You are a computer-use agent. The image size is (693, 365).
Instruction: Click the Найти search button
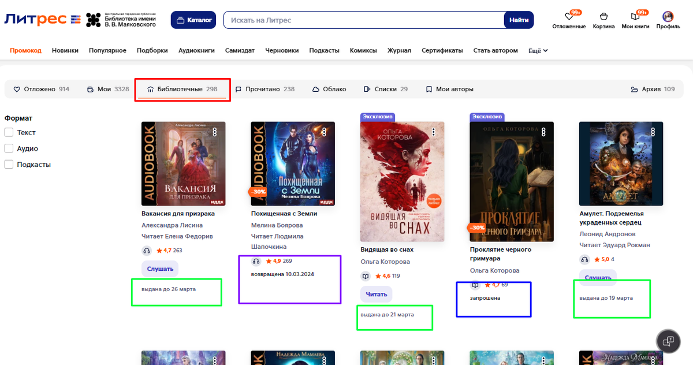tap(519, 20)
